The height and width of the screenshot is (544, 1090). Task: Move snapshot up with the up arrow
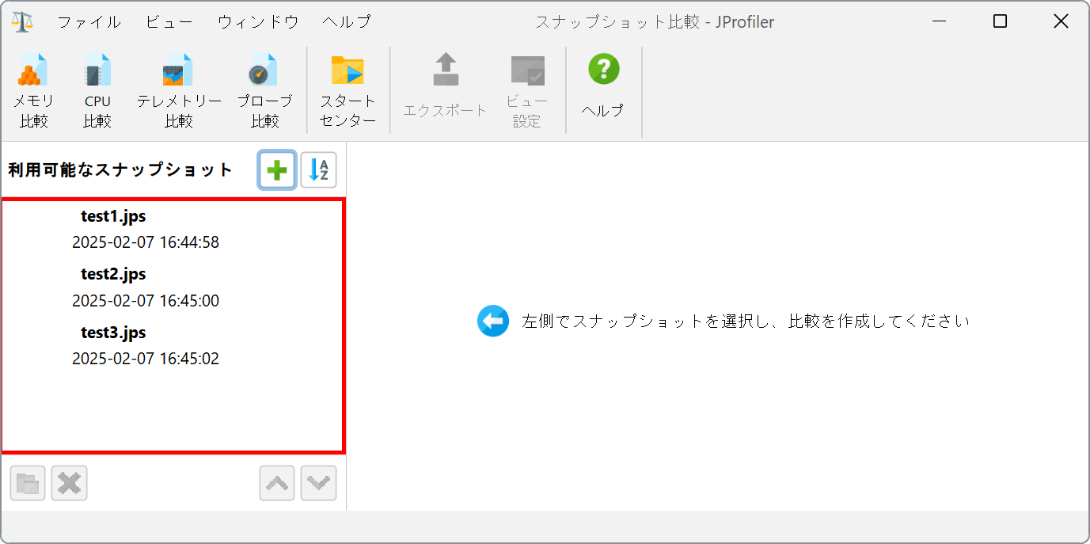(277, 483)
